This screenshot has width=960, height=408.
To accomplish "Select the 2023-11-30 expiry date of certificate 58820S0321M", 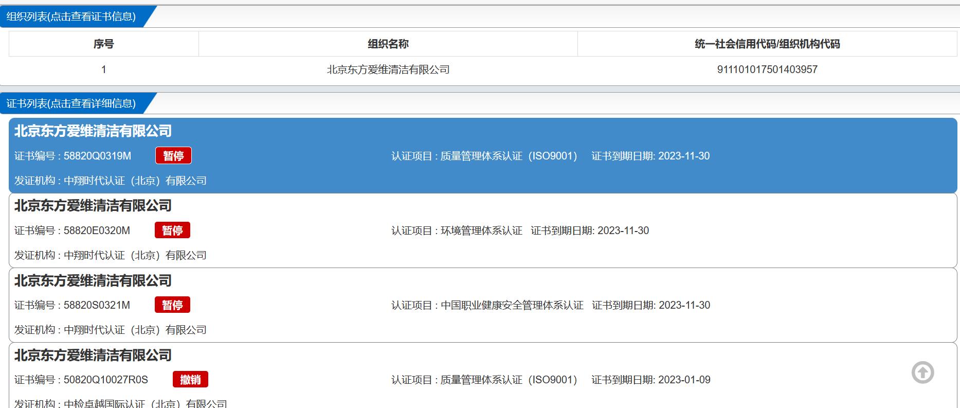I will (684, 305).
